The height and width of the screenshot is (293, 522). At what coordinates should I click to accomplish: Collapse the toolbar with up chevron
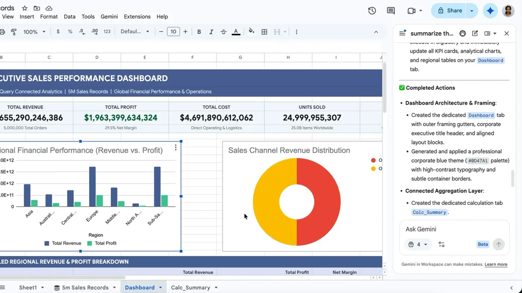376,32
